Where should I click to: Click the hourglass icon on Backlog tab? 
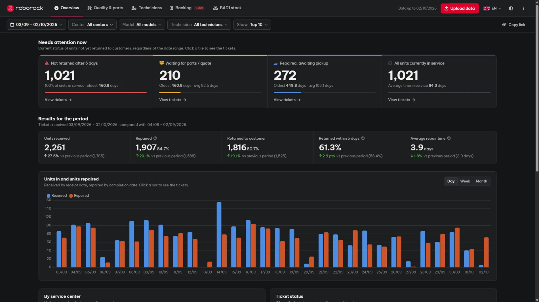tap(172, 8)
